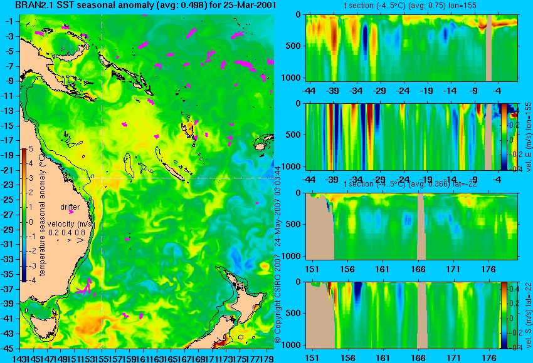Image resolution: width=533 pixels, height=363 pixels.
Task: Click the '0' tick on the temperature color bar
Action: tap(31, 222)
